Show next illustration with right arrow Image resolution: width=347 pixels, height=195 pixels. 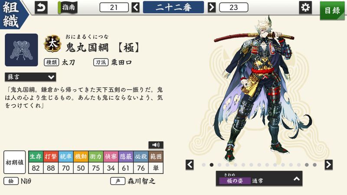[329, 165]
